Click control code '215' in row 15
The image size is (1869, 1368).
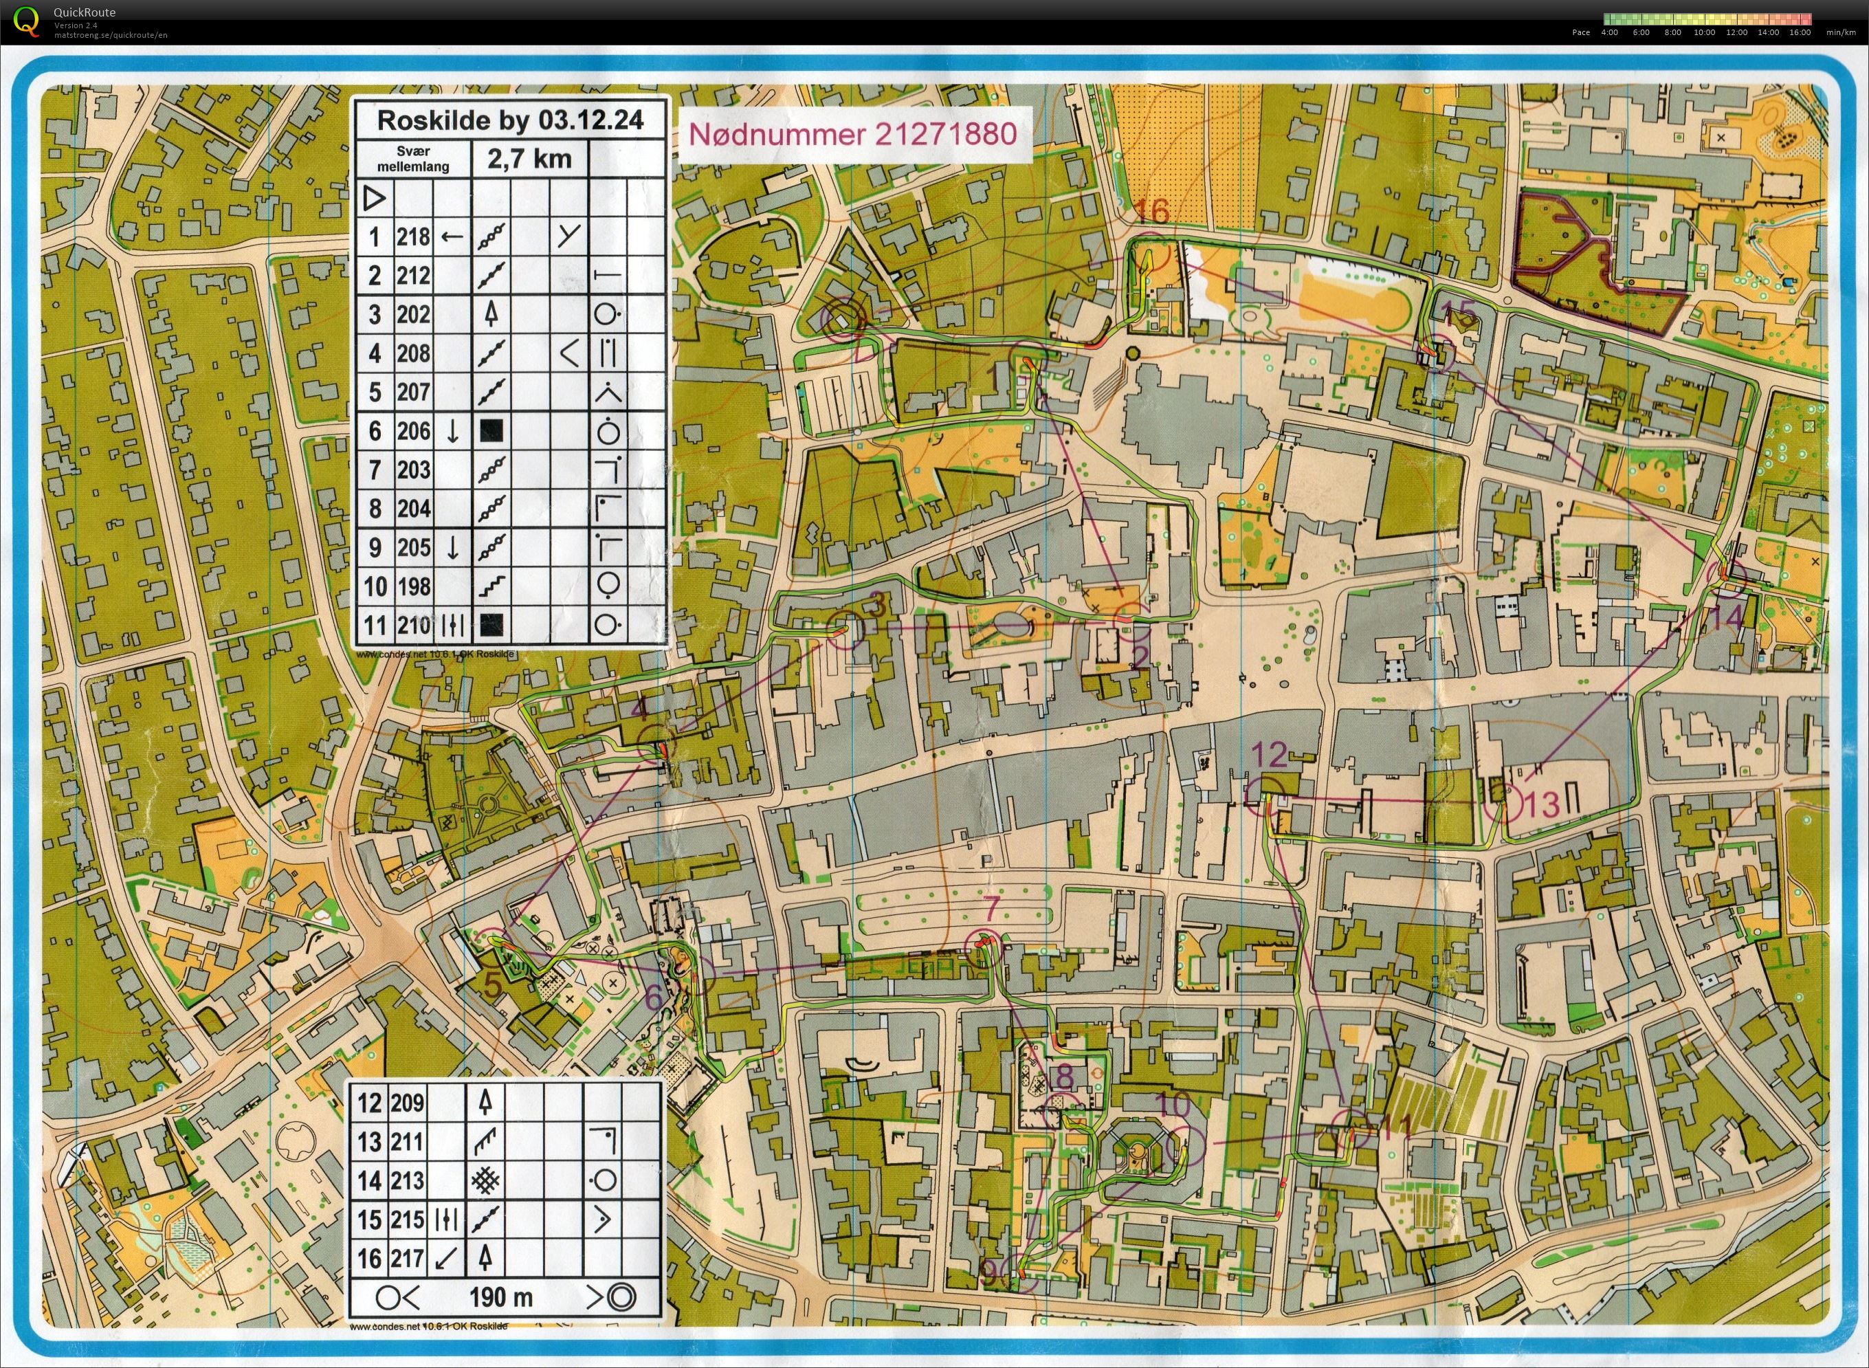click(x=407, y=1219)
